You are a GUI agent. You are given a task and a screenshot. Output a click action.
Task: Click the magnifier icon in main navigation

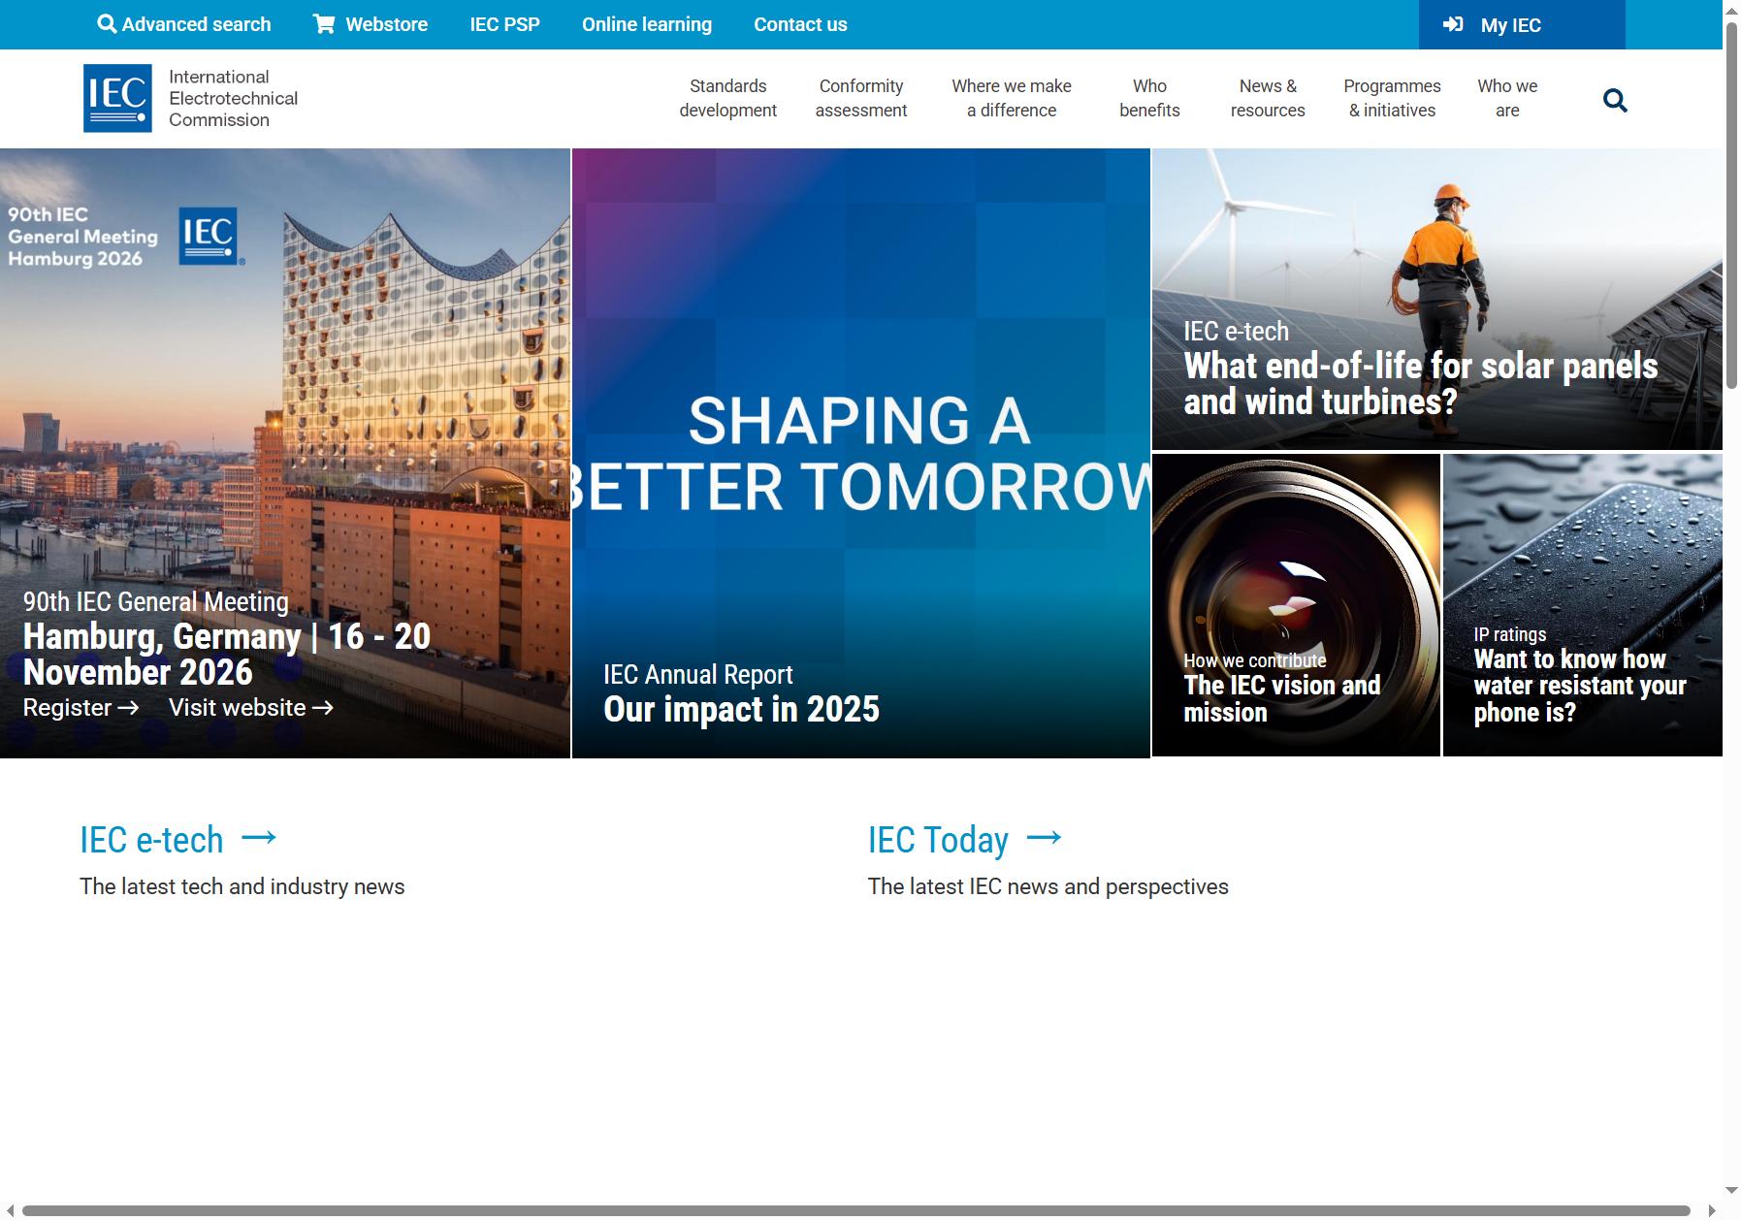point(1615,100)
